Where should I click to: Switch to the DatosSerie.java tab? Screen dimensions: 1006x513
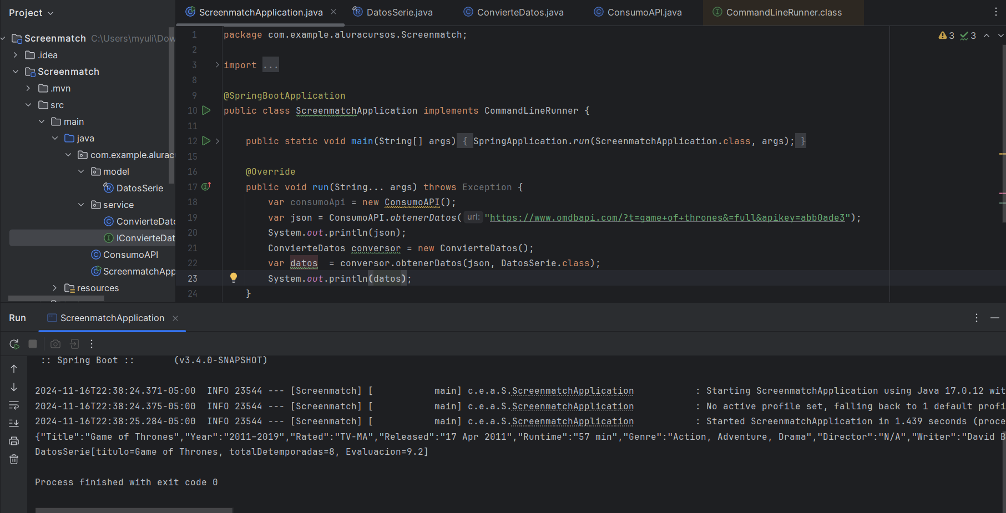coord(393,12)
